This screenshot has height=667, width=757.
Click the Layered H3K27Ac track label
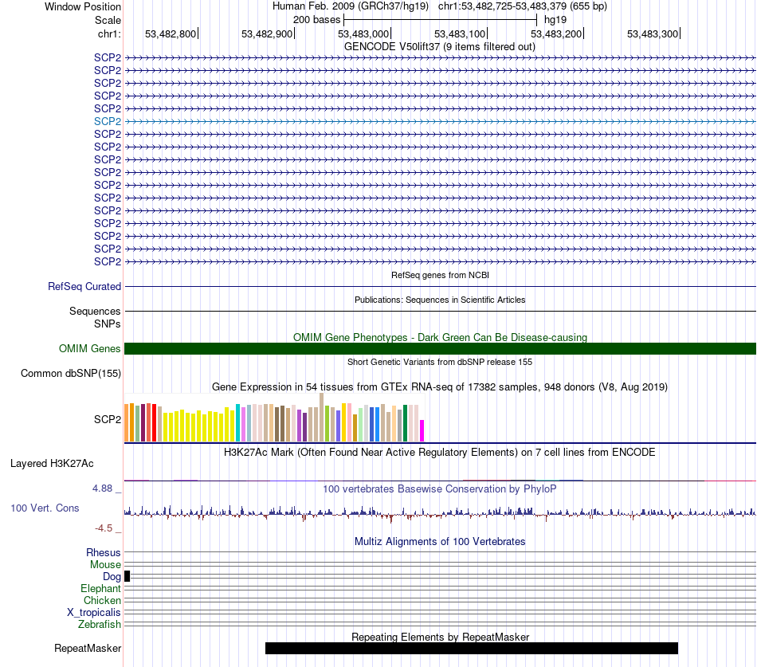pyautogui.click(x=52, y=464)
